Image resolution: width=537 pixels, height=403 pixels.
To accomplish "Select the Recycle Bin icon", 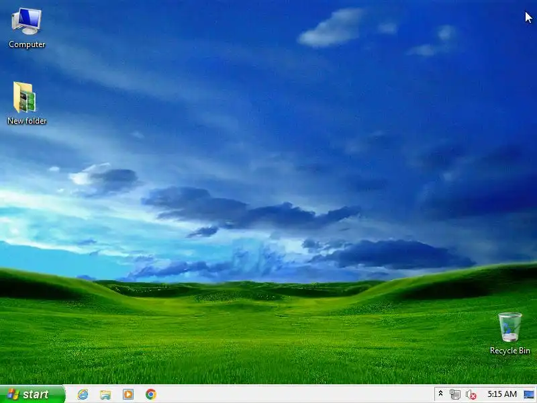I will pos(509,333).
